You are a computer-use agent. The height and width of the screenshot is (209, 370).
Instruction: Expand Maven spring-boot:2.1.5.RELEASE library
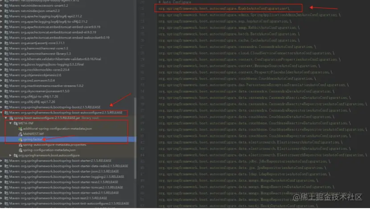2,107
